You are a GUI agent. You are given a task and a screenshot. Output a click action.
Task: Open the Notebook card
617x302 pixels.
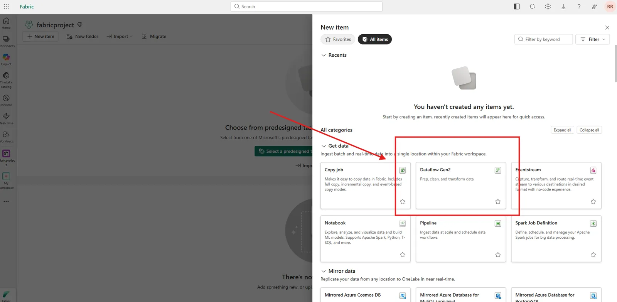pos(365,239)
